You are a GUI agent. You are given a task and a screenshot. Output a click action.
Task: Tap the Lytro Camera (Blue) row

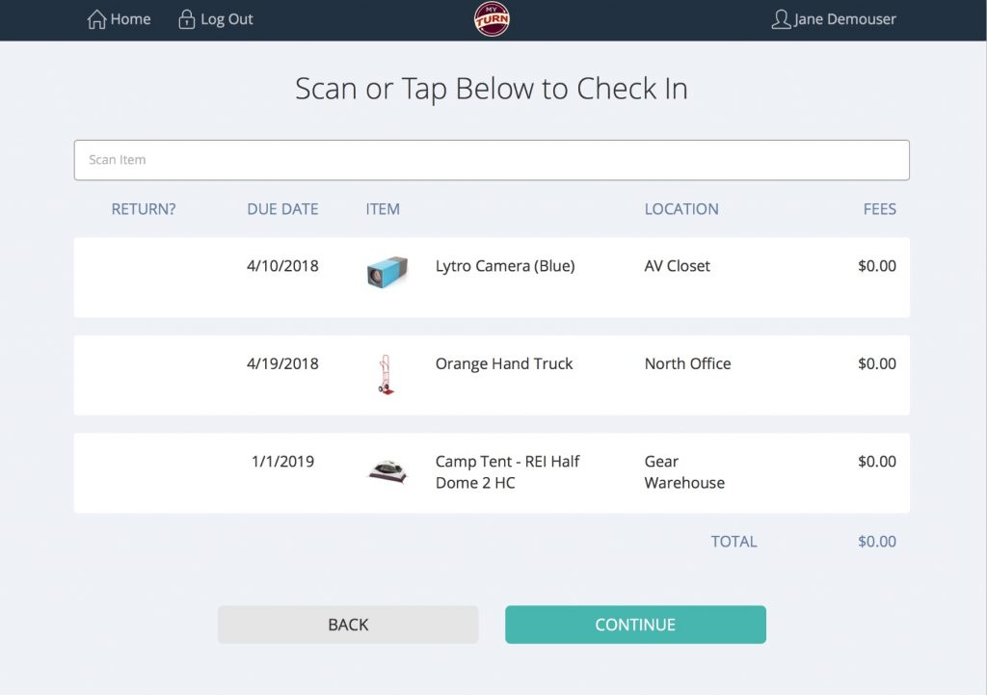click(x=505, y=266)
